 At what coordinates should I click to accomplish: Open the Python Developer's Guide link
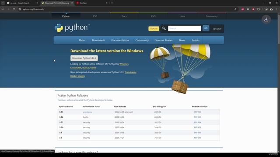coord(100,100)
